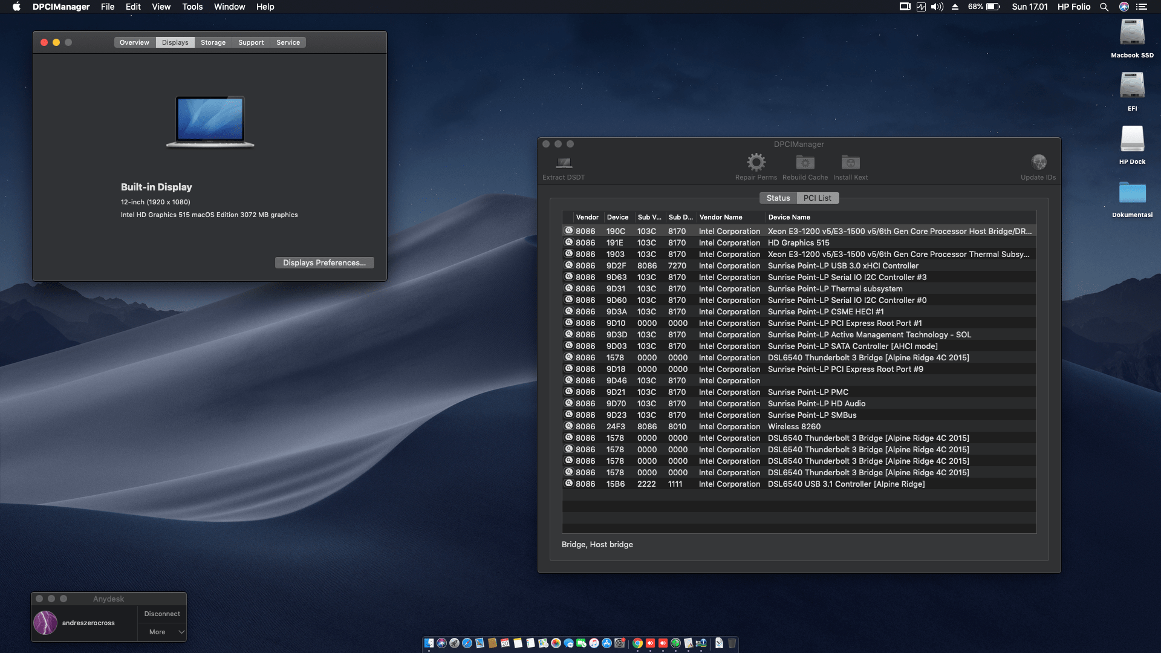
Task: Open the File menu
Action: click(108, 7)
